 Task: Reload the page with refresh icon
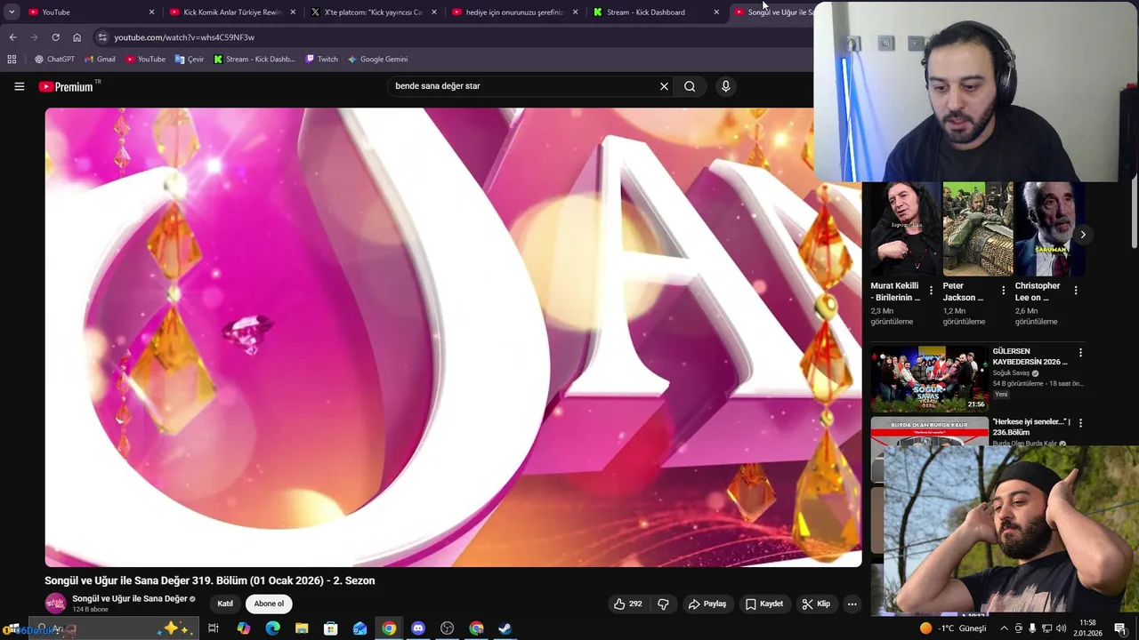click(55, 37)
